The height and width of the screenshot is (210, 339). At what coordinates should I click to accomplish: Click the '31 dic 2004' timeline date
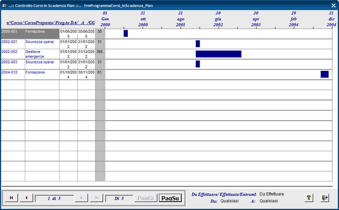(332, 19)
